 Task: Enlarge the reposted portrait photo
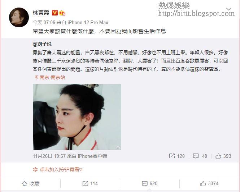[77, 117]
